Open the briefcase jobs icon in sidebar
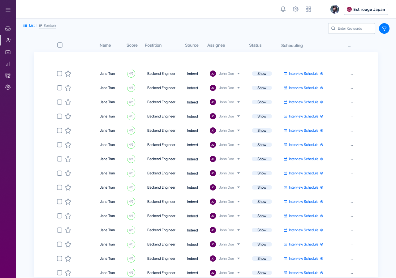Screen dimensions: 396x278 coord(8,52)
